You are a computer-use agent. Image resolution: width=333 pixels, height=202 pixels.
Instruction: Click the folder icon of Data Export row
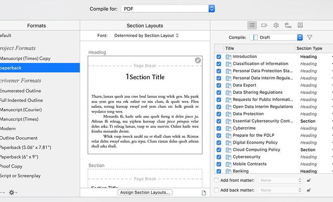[228, 85]
